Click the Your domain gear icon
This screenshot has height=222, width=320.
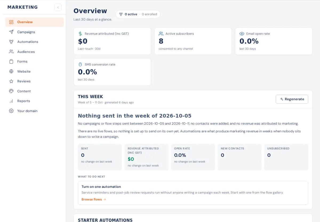11,111
